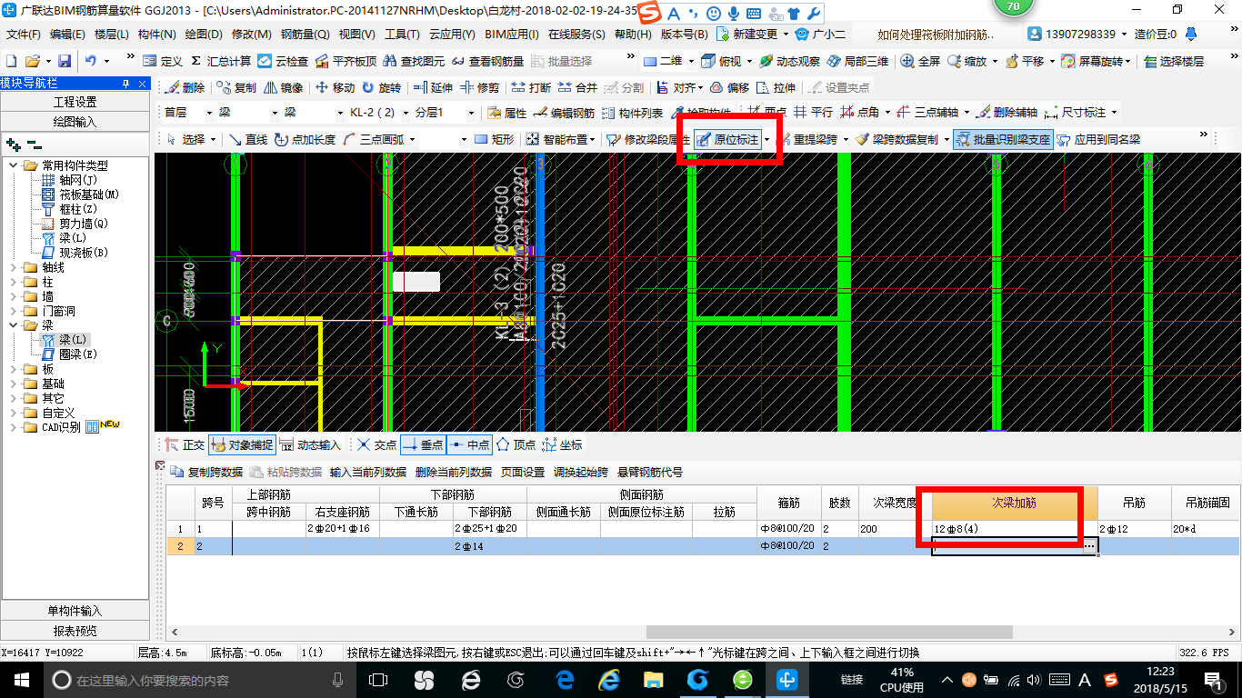1242x698 pixels.
Task: Save the project with the disk icon
Action: pyautogui.click(x=65, y=61)
